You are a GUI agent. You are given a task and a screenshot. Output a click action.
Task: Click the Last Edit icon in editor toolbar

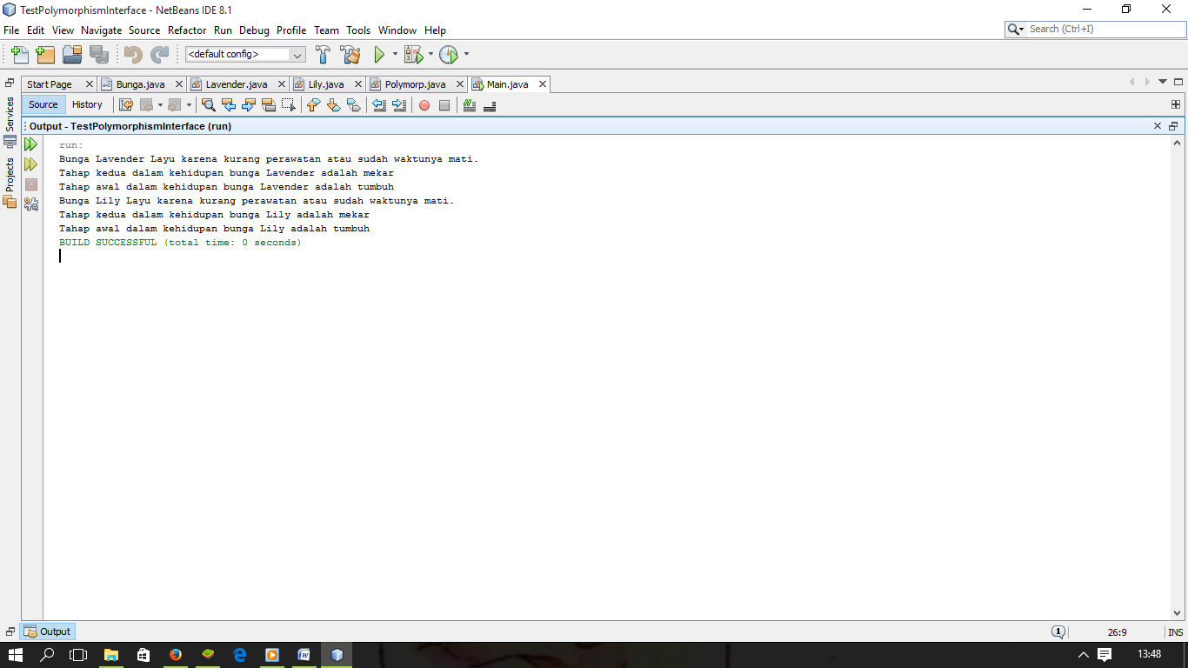[x=126, y=105]
